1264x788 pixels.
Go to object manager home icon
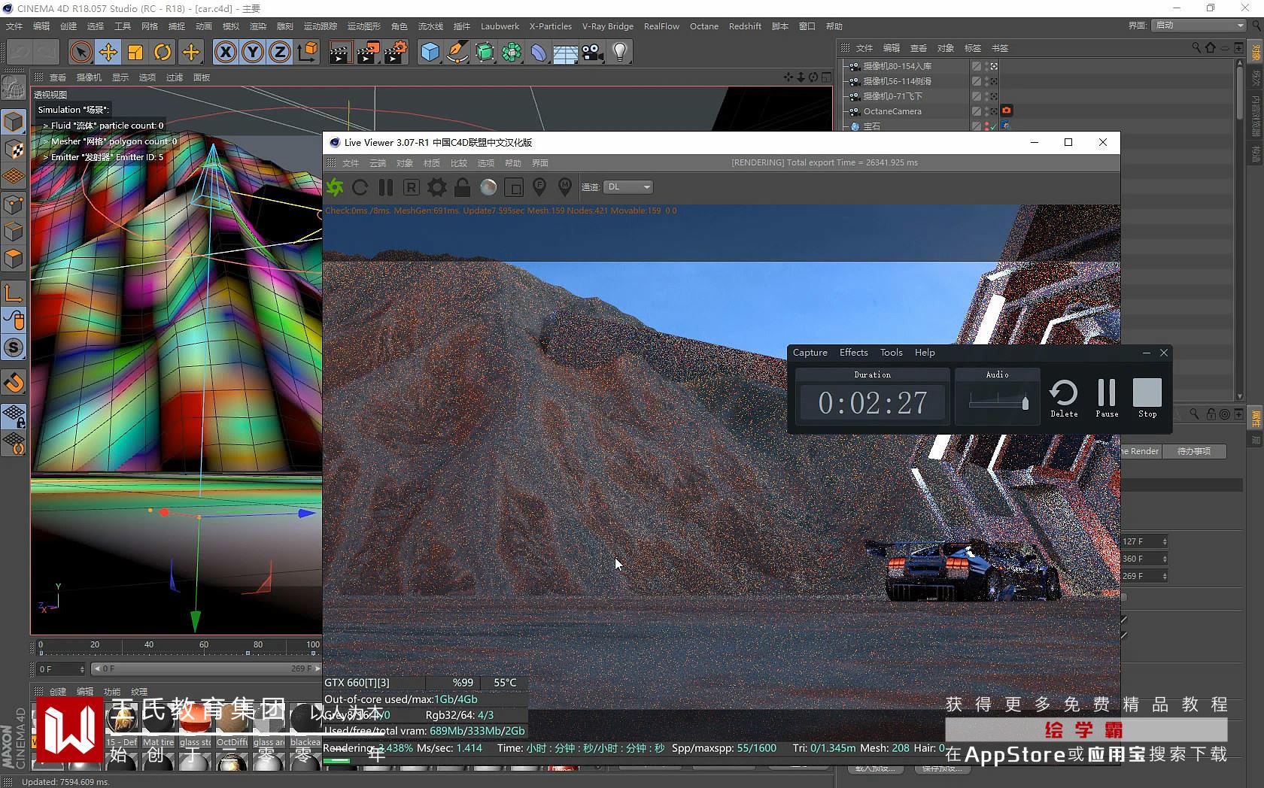point(1211,48)
